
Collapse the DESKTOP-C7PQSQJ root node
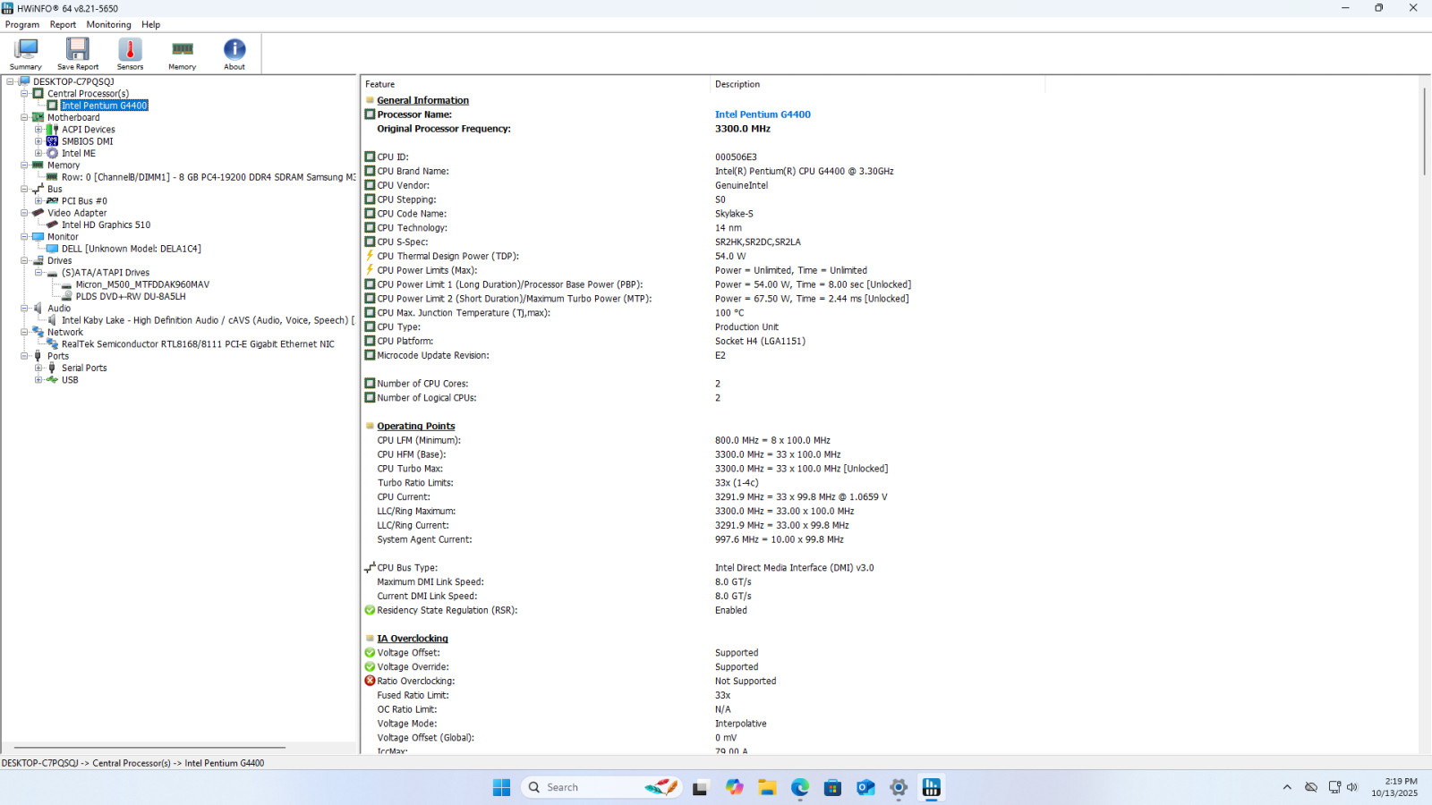tap(11, 81)
